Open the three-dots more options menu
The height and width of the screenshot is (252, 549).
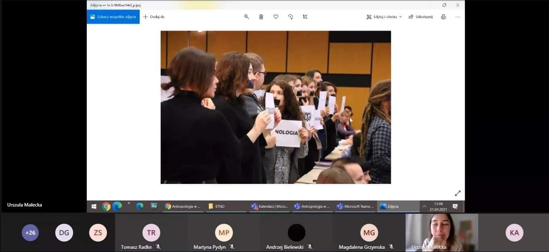[457, 17]
